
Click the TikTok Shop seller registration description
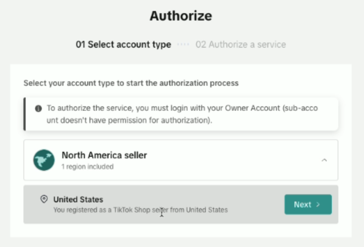tap(141, 210)
